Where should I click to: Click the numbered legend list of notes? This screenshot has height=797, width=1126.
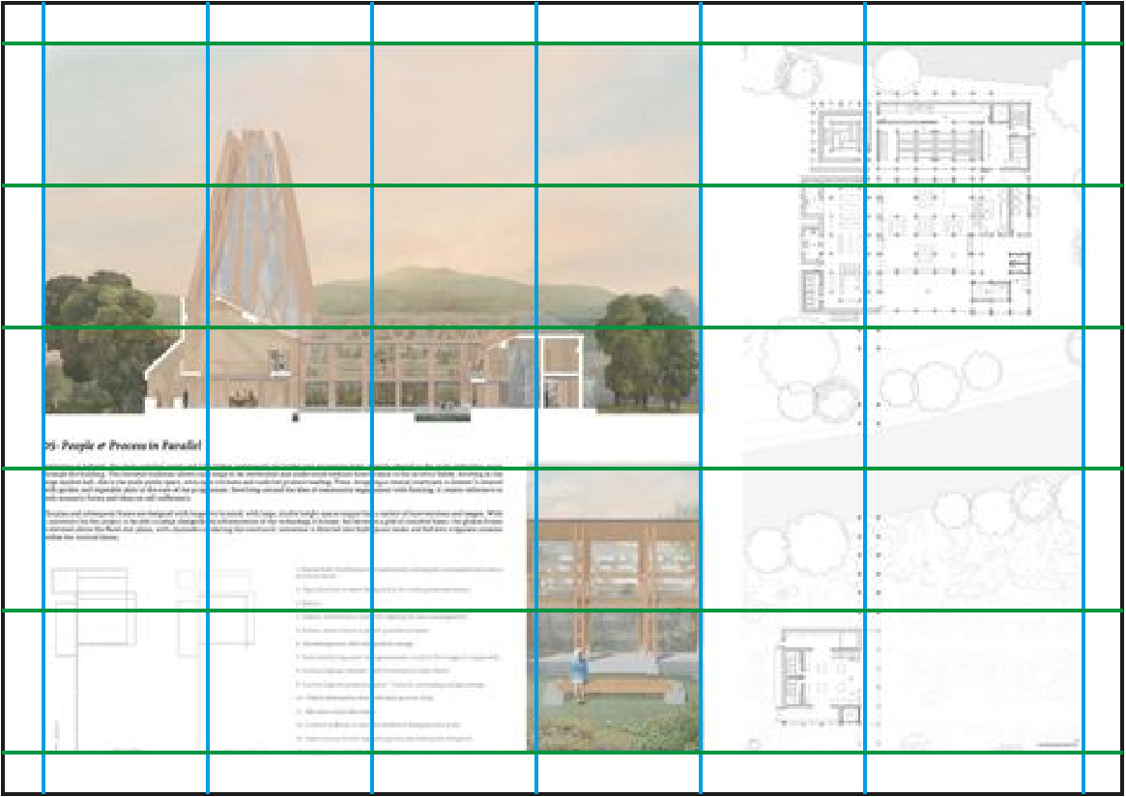point(399,653)
